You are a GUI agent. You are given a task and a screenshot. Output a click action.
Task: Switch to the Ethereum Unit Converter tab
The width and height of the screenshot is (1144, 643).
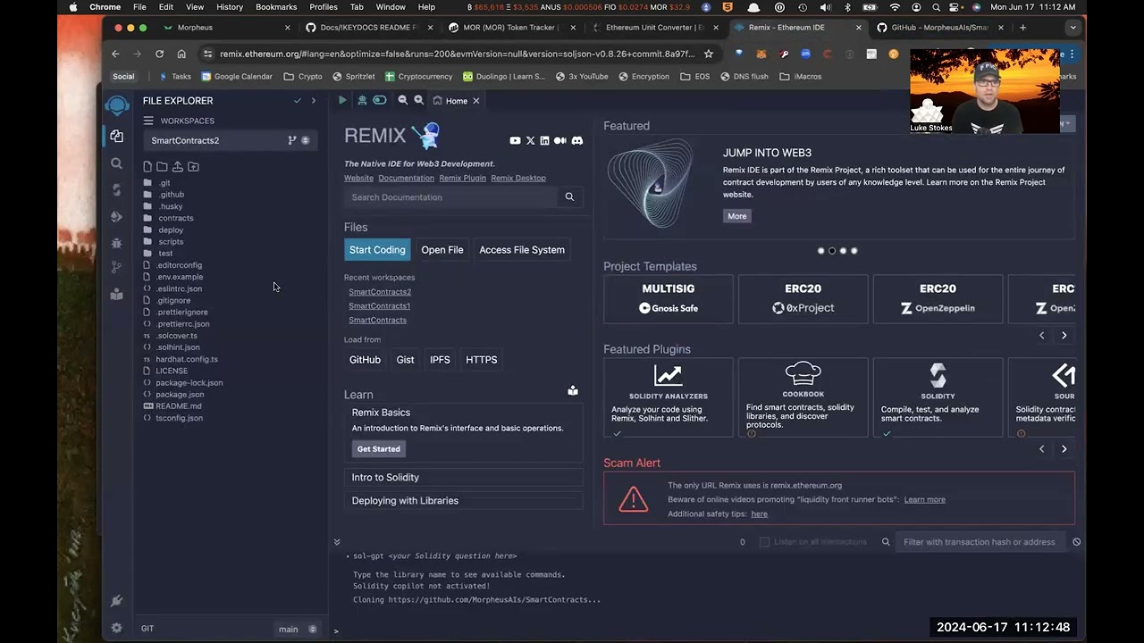[x=655, y=28]
